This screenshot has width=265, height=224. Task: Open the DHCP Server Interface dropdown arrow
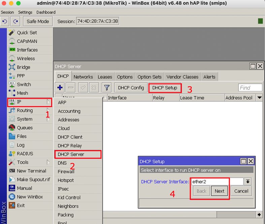tap(248, 182)
